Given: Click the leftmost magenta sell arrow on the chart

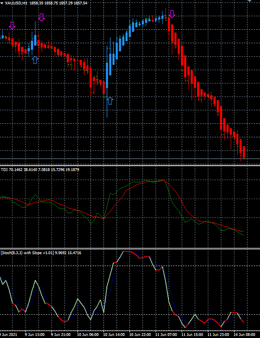Looking at the screenshot, I should point(12,25).
